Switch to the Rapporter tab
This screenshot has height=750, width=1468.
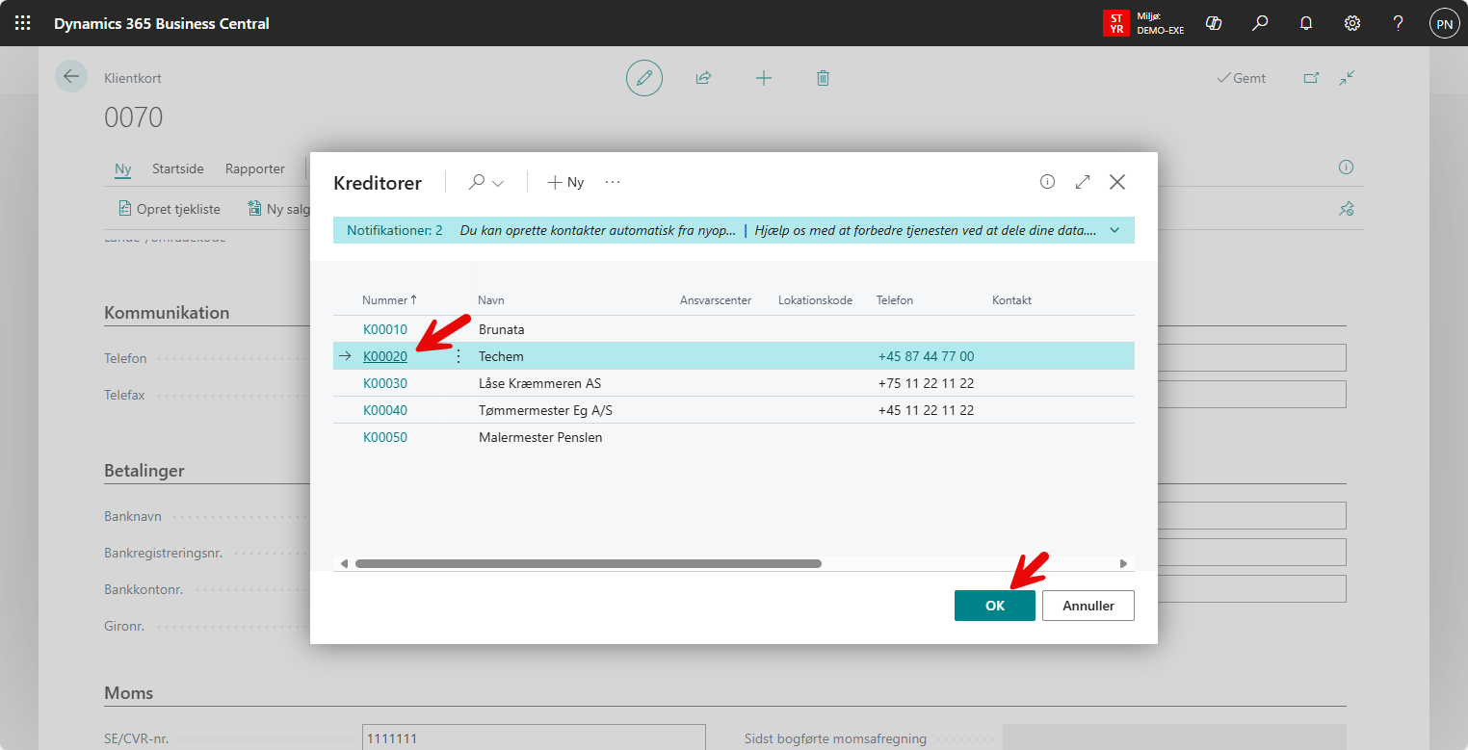(255, 168)
